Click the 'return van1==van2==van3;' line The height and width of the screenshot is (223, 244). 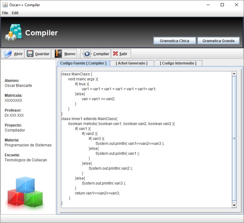tap(98, 193)
